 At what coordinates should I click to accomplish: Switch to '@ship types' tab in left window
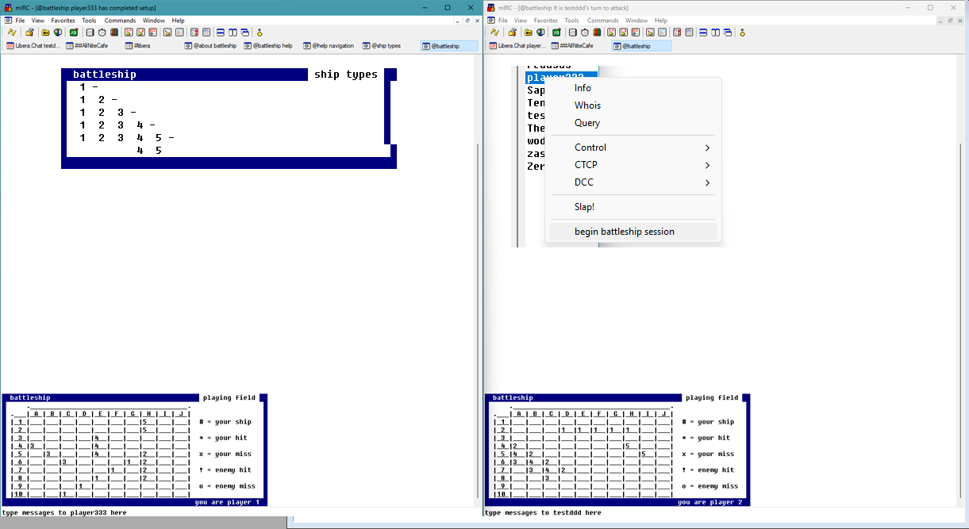[389, 46]
